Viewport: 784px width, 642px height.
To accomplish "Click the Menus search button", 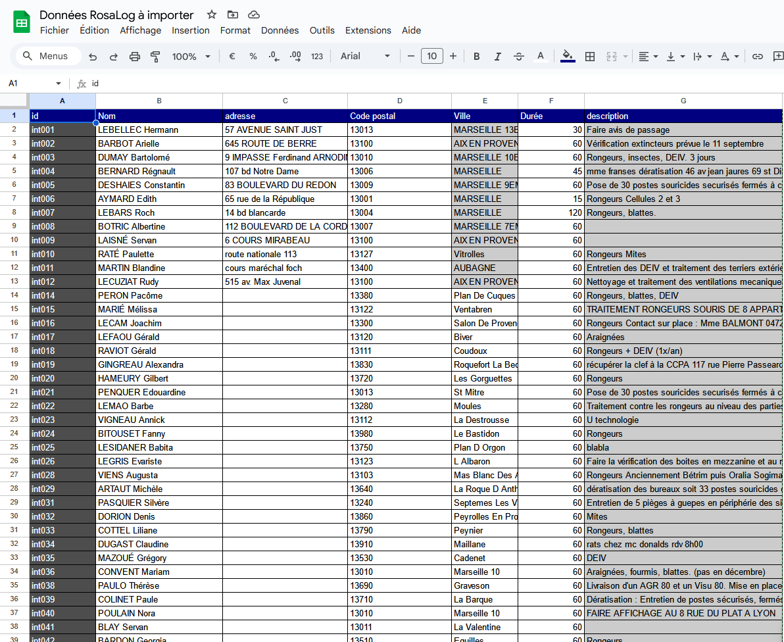I will click(x=46, y=57).
